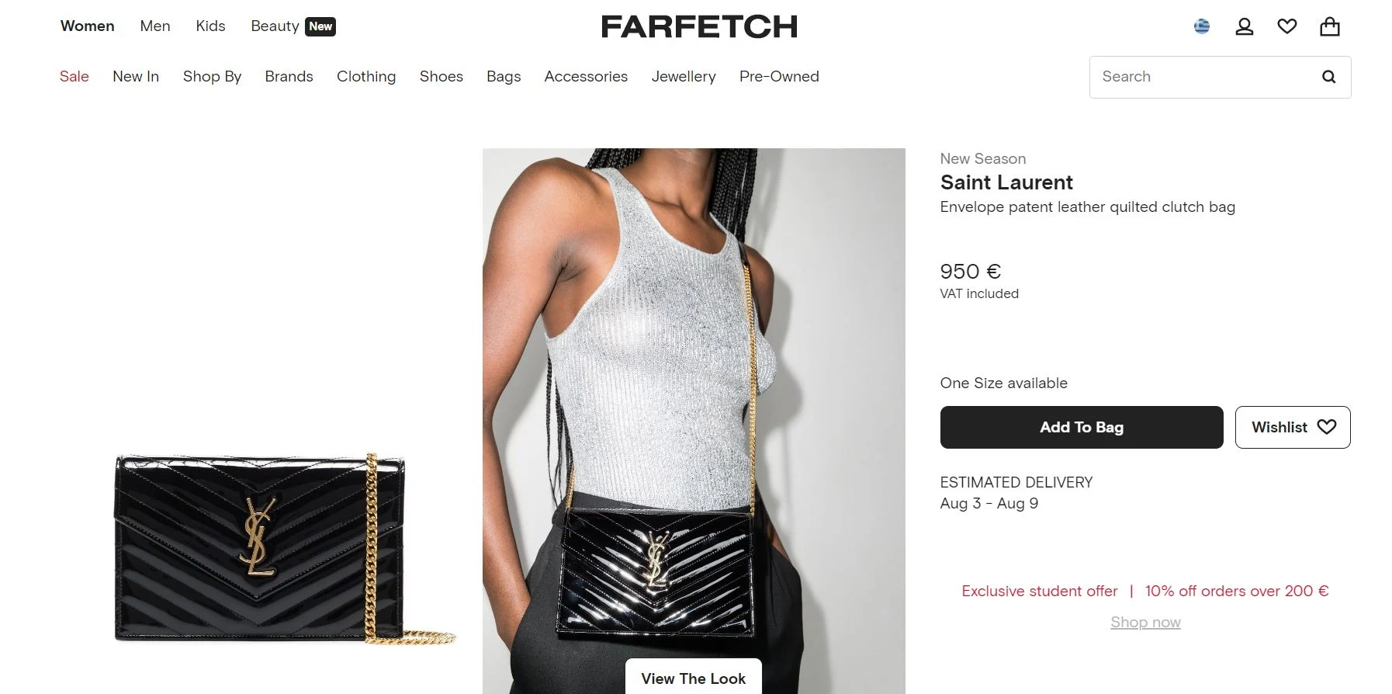Switch to the Men department tab

(x=155, y=26)
